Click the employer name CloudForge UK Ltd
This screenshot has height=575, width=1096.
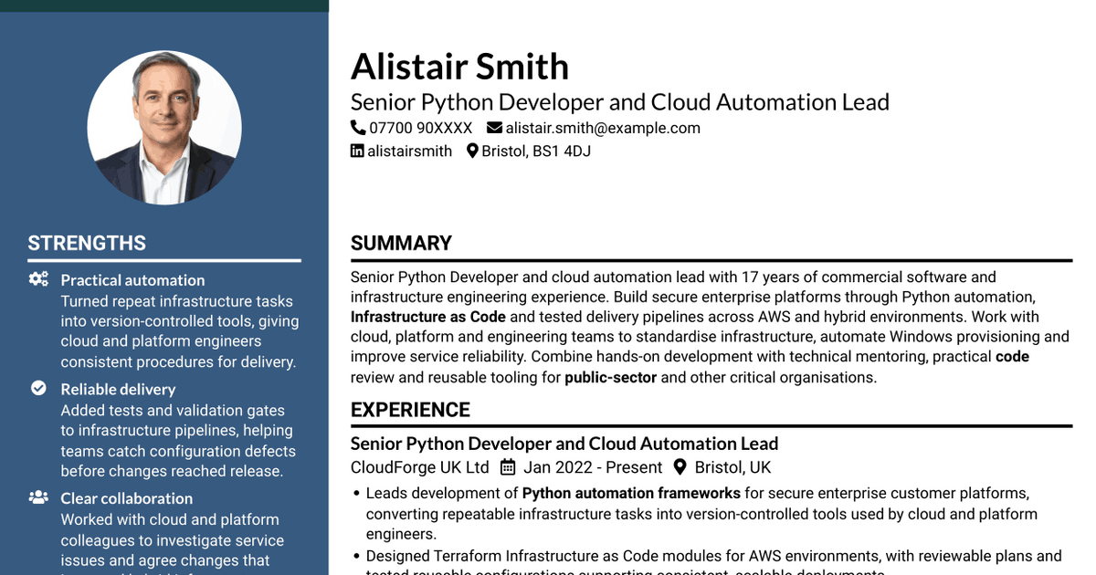pyautogui.click(x=420, y=467)
